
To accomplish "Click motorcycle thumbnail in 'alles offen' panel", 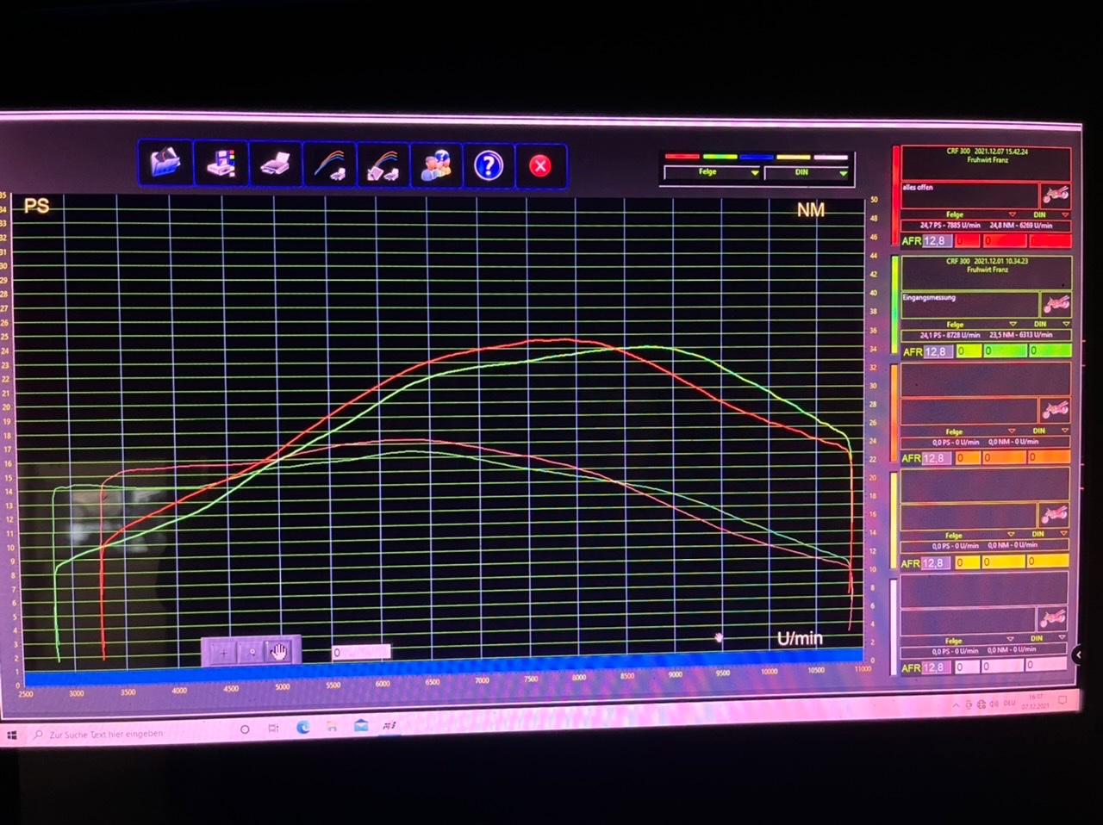I will click(1056, 194).
